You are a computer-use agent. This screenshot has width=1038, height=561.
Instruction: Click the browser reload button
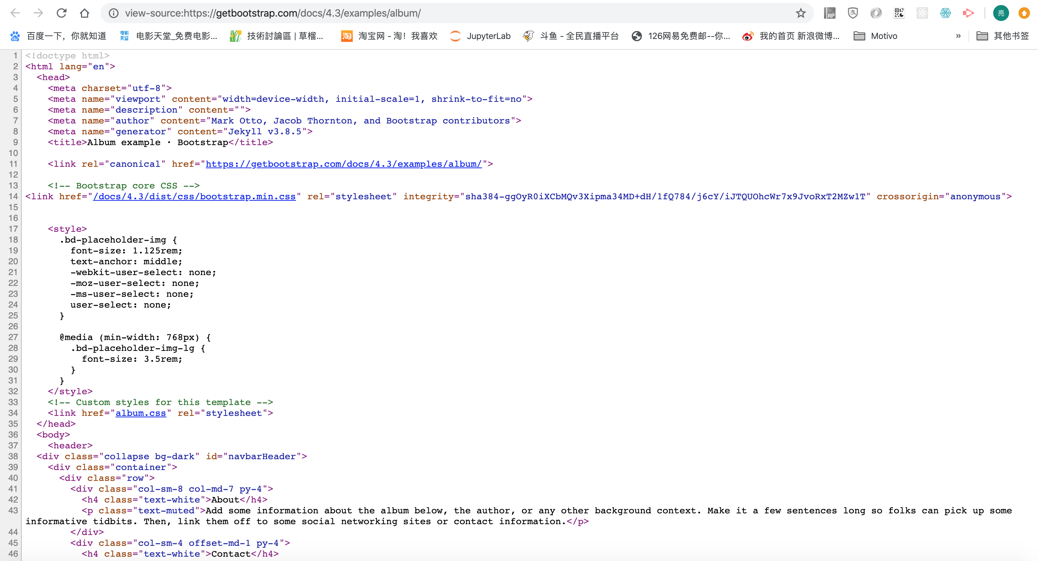coord(61,13)
